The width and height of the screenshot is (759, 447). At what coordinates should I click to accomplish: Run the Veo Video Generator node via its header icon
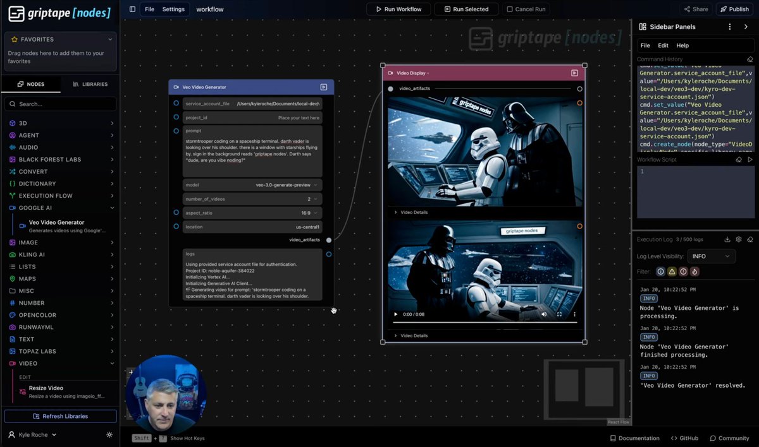323,87
